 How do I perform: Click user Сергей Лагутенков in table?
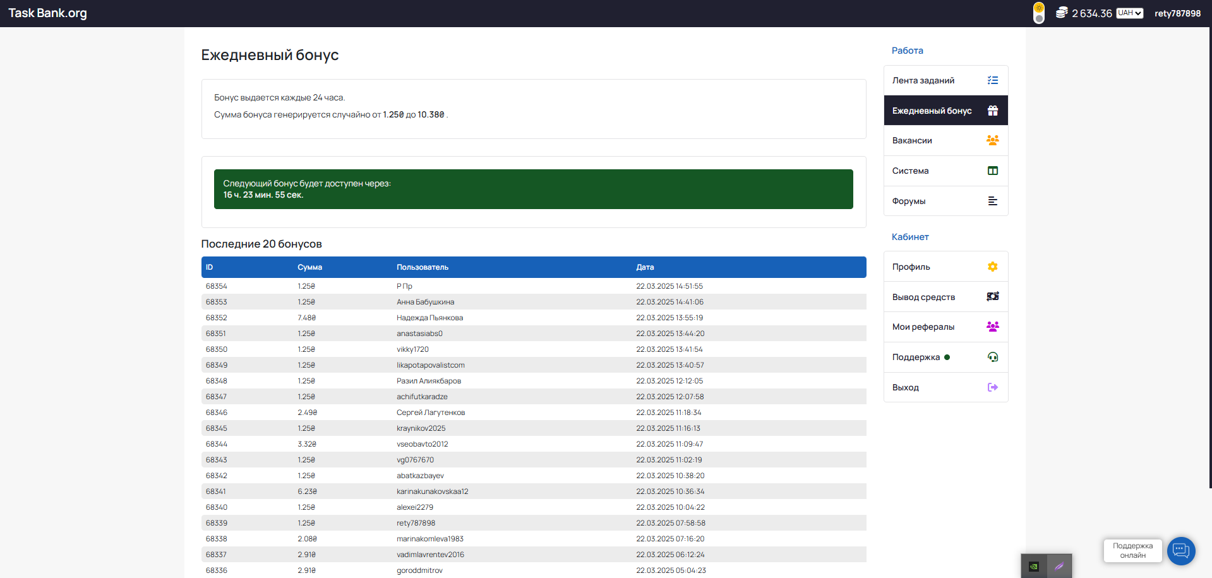pyautogui.click(x=431, y=412)
